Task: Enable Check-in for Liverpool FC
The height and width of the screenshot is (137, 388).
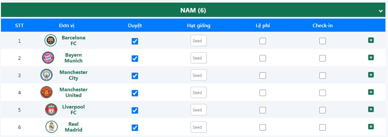Action: 322,110
